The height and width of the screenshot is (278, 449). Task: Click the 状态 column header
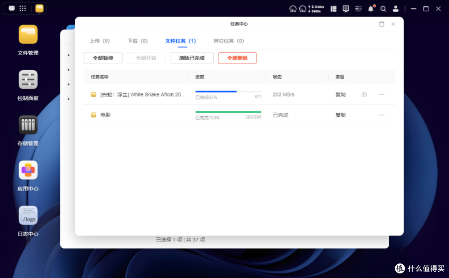pos(277,77)
